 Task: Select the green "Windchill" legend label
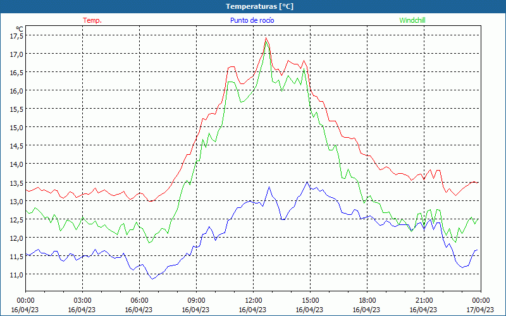pyautogui.click(x=412, y=20)
